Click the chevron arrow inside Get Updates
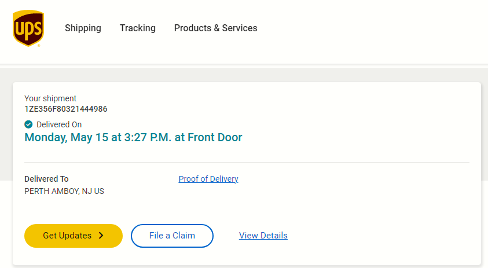Screen dimensions: 488x268 [101, 236]
